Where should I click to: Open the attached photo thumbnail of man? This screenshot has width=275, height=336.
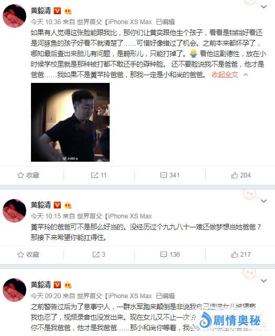pyautogui.click(x=70, y=122)
